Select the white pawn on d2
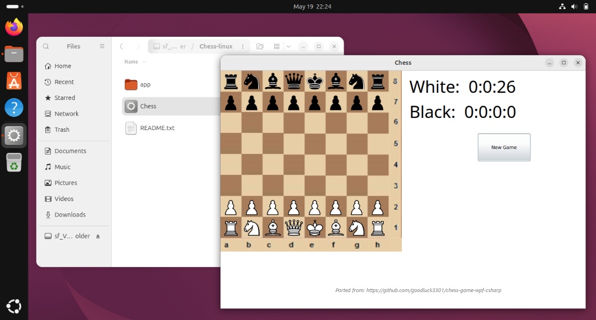Viewport: 596px width, 320px height. 294,207
